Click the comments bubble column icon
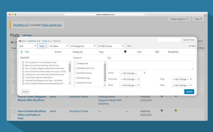213x132 pixels. [125, 52]
